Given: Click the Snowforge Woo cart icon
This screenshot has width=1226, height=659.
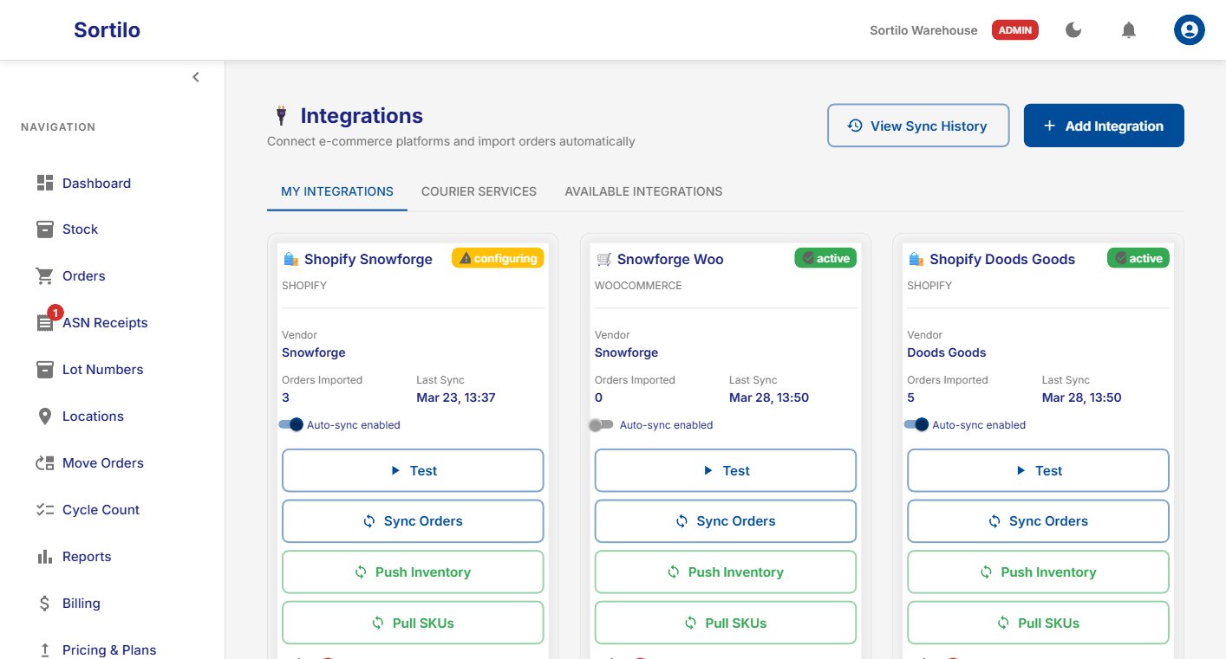Looking at the screenshot, I should (x=603, y=259).
